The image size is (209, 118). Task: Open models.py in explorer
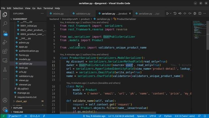point(28,59)
